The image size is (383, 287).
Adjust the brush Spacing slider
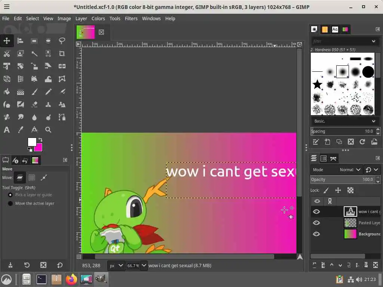pyautogui.click(x=343, y=131)
